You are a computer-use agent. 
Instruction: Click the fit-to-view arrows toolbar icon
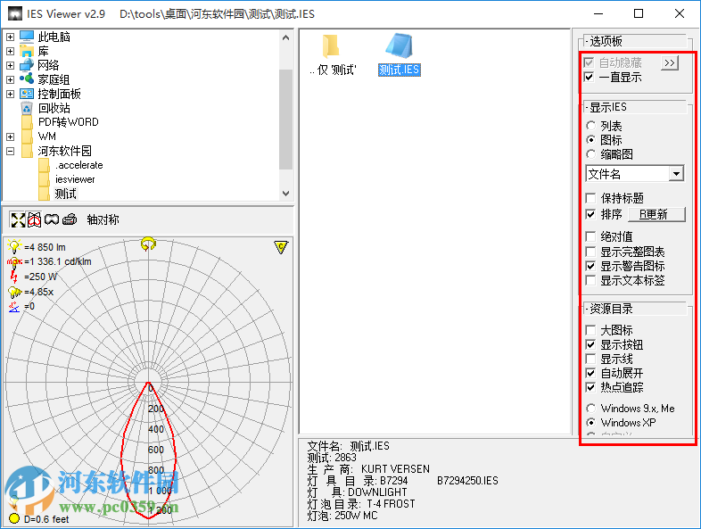(18, 219)
